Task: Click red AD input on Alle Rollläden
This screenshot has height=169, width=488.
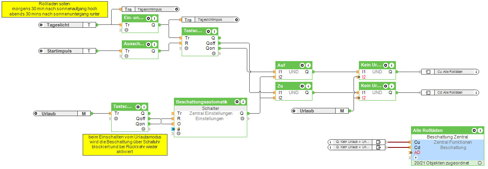Action: (x=417, y=152)
